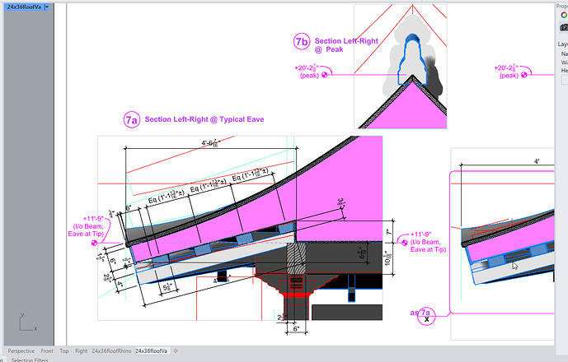Click the Layout section label in Properties
The image size is (568, 362).
563,44
